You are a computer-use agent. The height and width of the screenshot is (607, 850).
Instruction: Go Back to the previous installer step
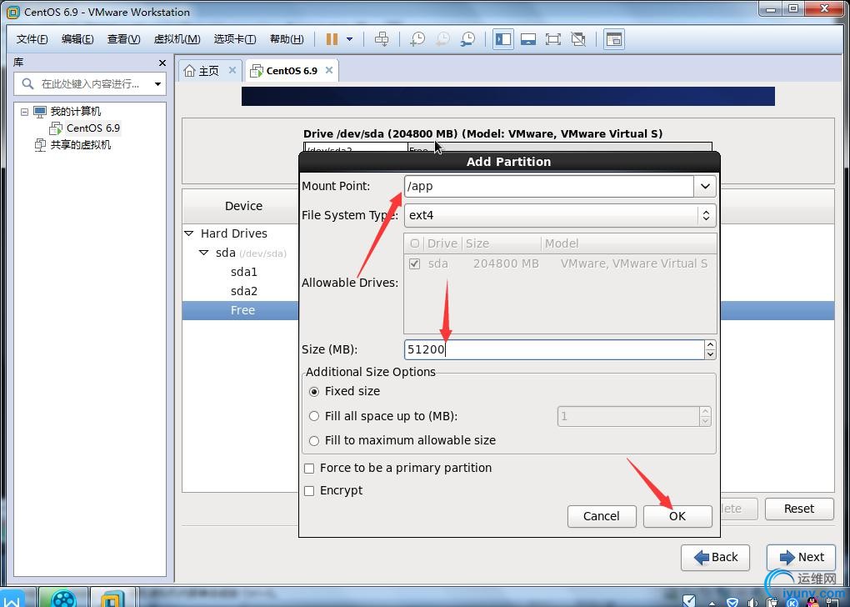tap(715, 558)
